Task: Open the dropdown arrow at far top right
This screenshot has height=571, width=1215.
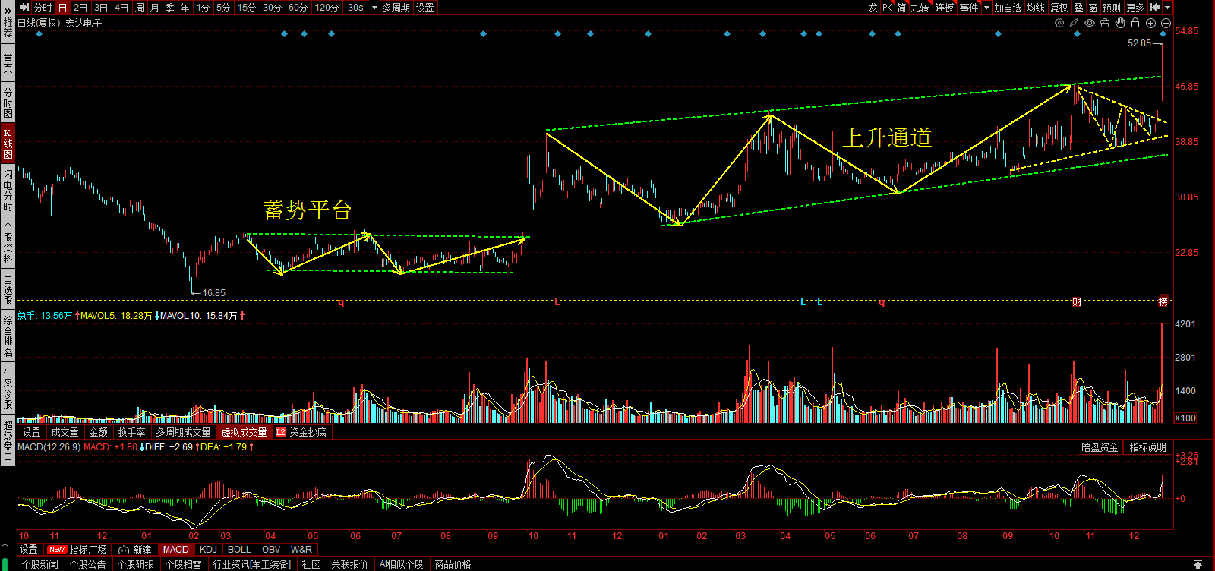Action: tap(1168, 8)
